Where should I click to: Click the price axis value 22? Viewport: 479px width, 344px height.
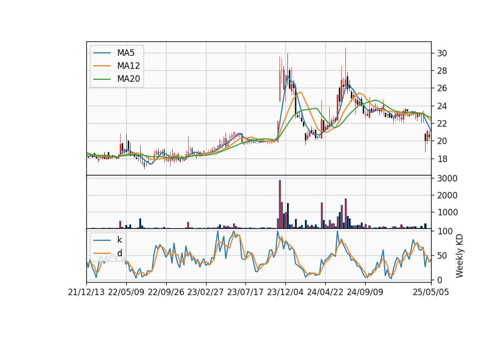coord(442,124)
